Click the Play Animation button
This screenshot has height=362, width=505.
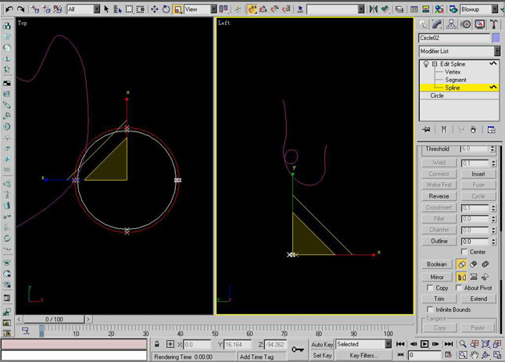coord(424,344)
